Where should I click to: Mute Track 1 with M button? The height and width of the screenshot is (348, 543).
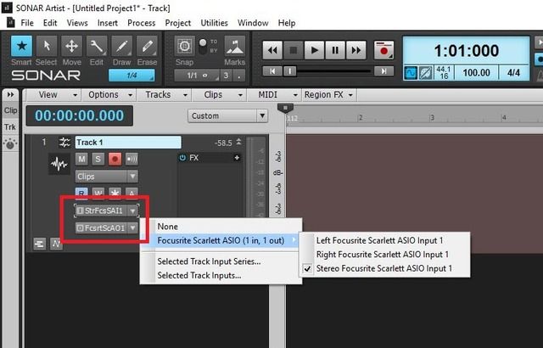click(x=82, y=159)
